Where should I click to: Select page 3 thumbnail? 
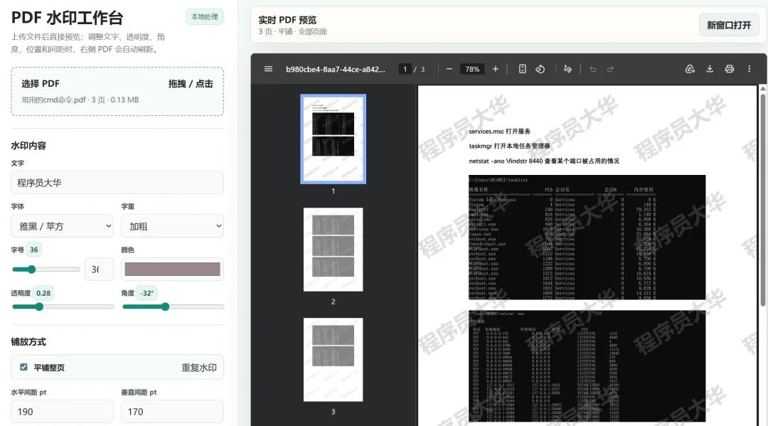pos(333,360)
